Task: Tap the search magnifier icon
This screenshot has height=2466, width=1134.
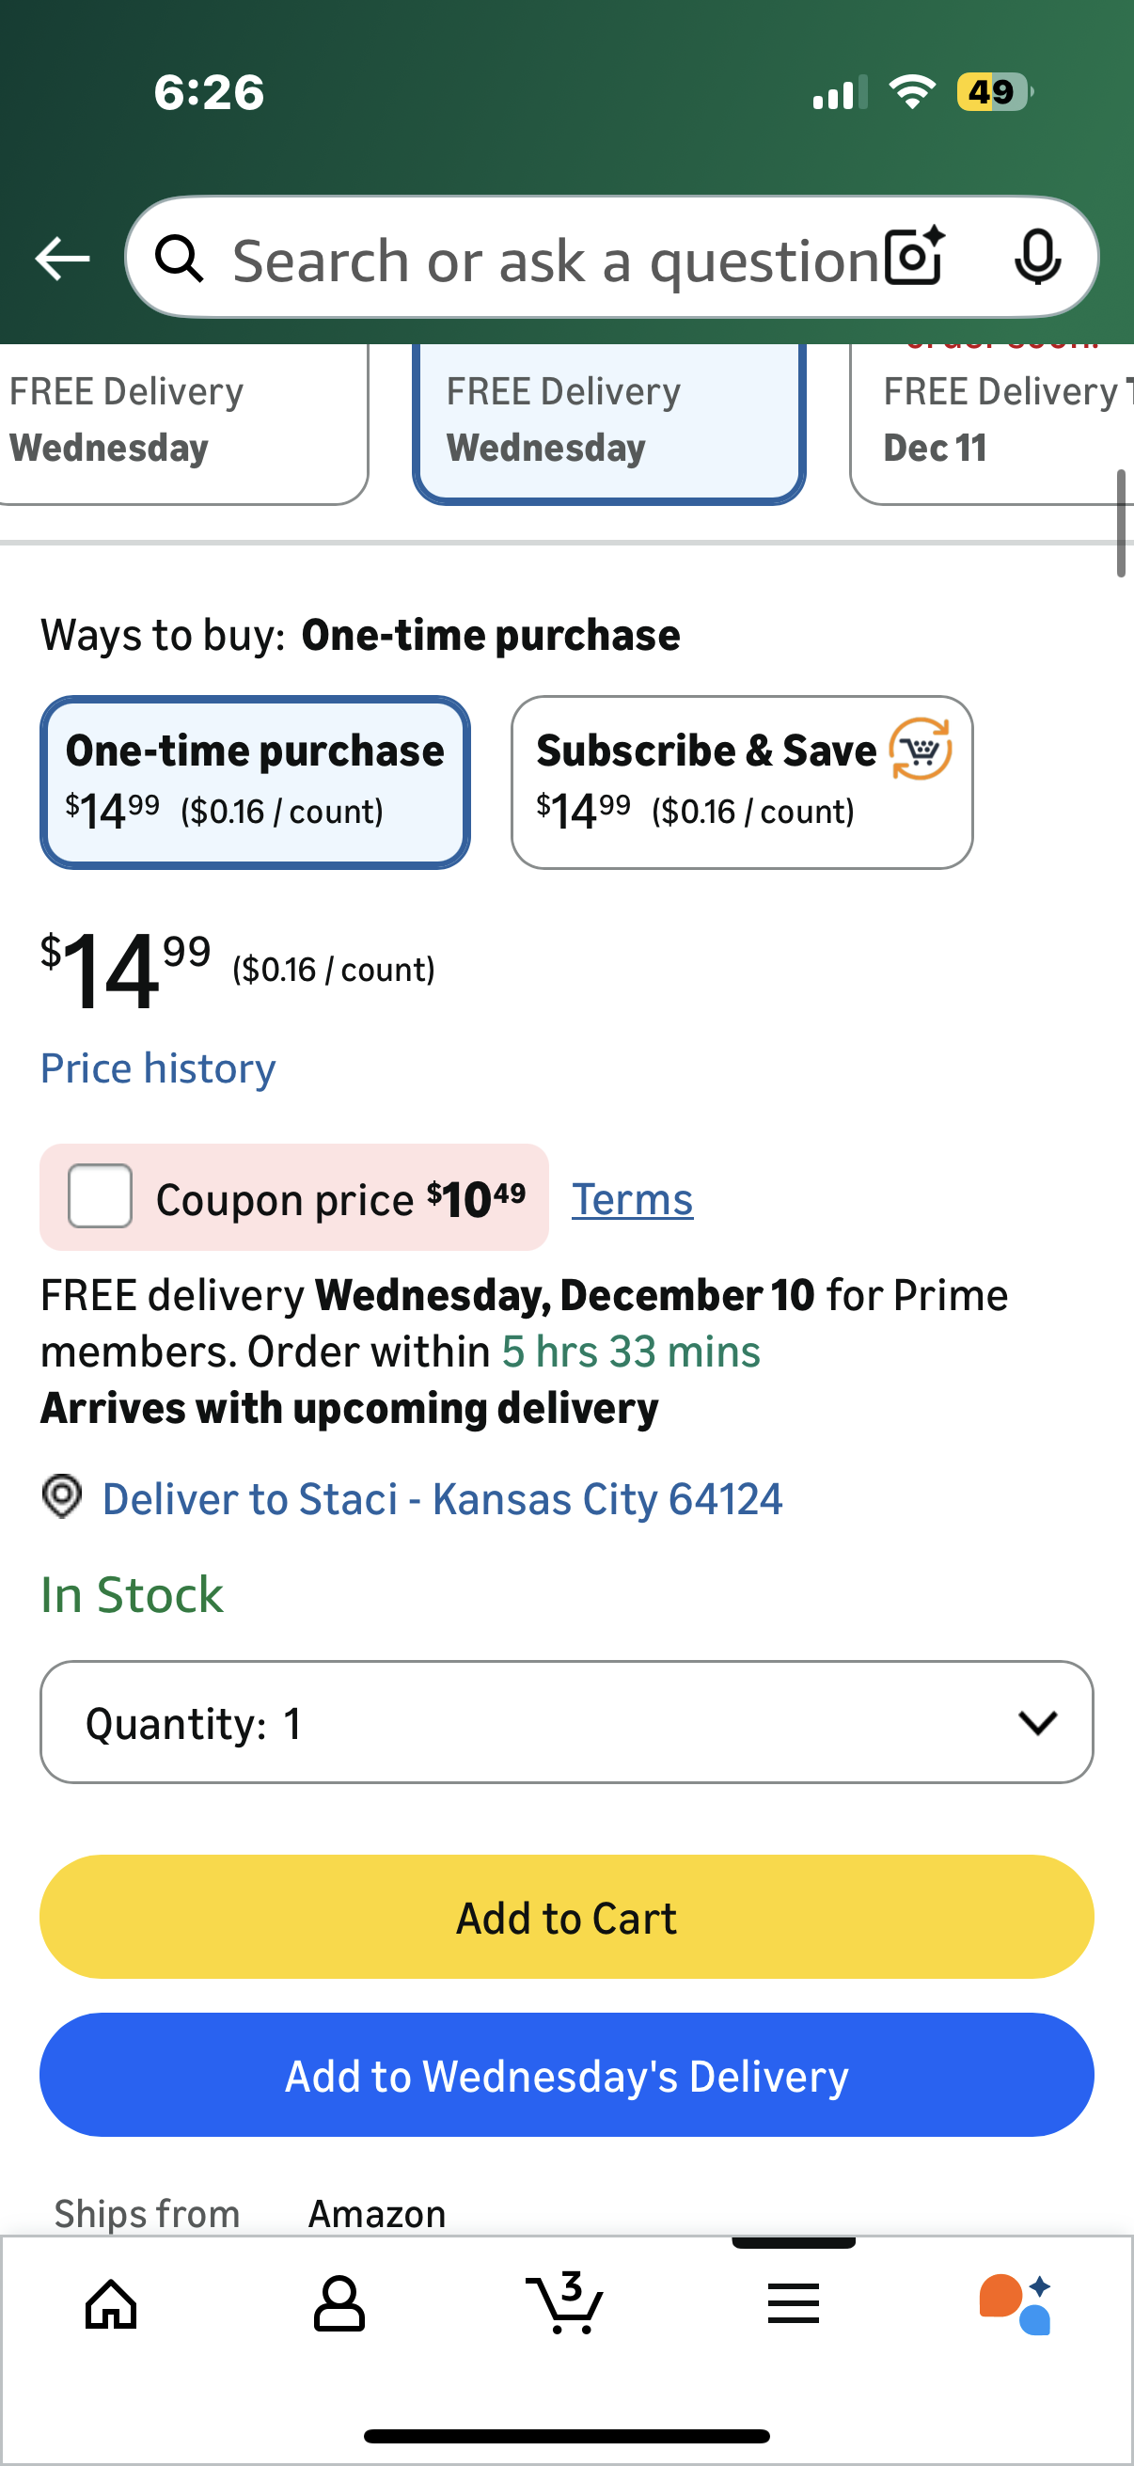Action: [x=179, y=259]
